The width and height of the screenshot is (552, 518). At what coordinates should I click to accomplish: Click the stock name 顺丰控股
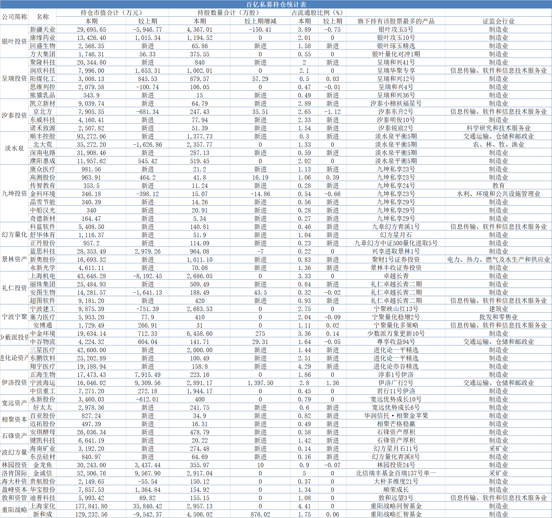(43, 136)
